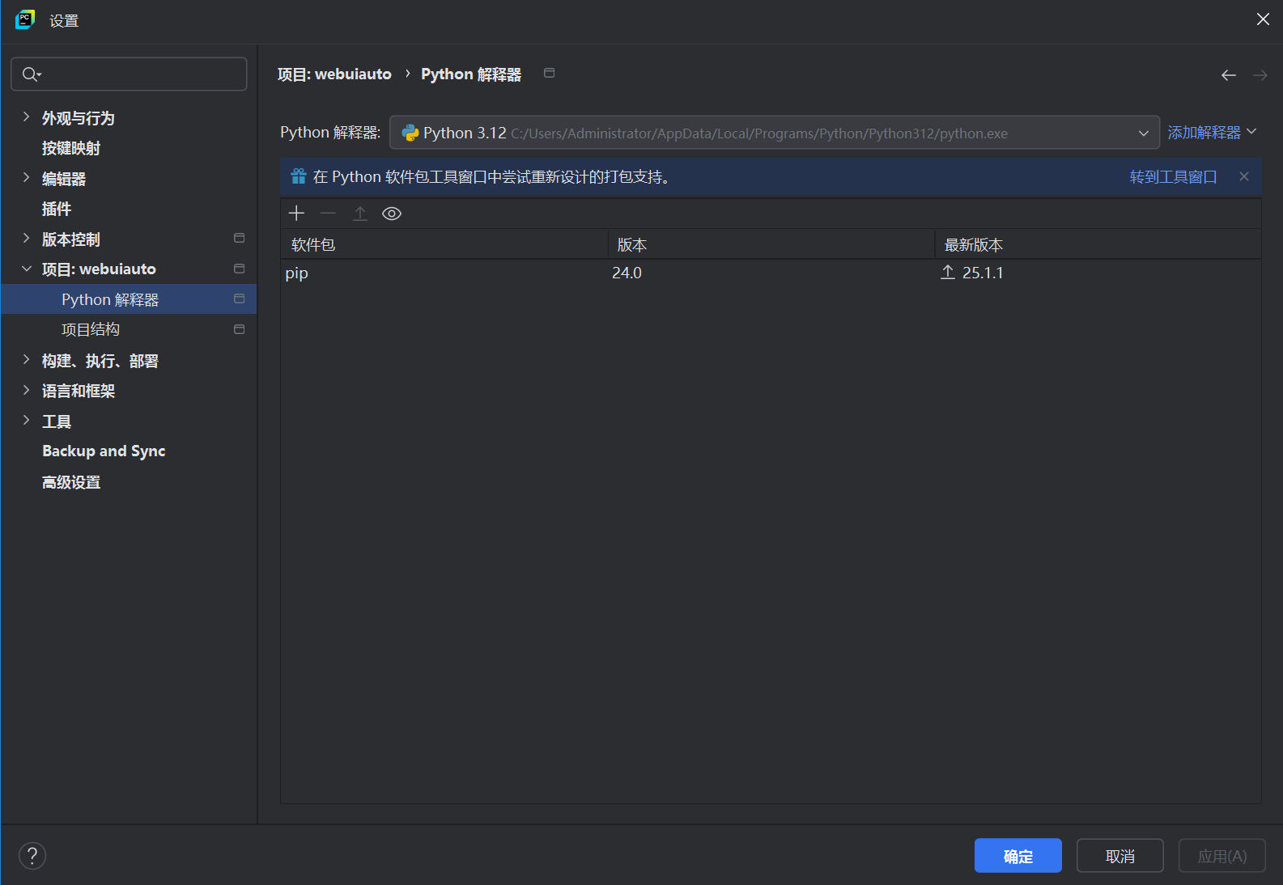Image resolution: width=1283 pixels, height=885 pixels.
Task: Select the pip package row
Action: coord(771,273)
